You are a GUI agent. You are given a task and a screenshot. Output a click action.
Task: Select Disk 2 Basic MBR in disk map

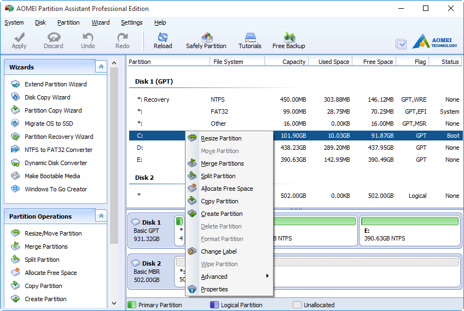click(151, 272)
